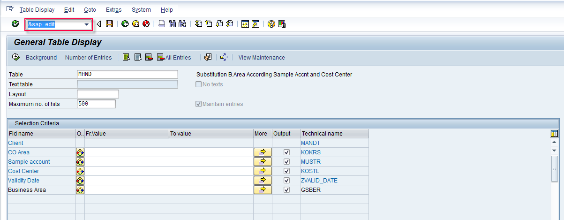Click the face icon after All Entries
Screen dimensions: 564x220
tap(208, 57)
